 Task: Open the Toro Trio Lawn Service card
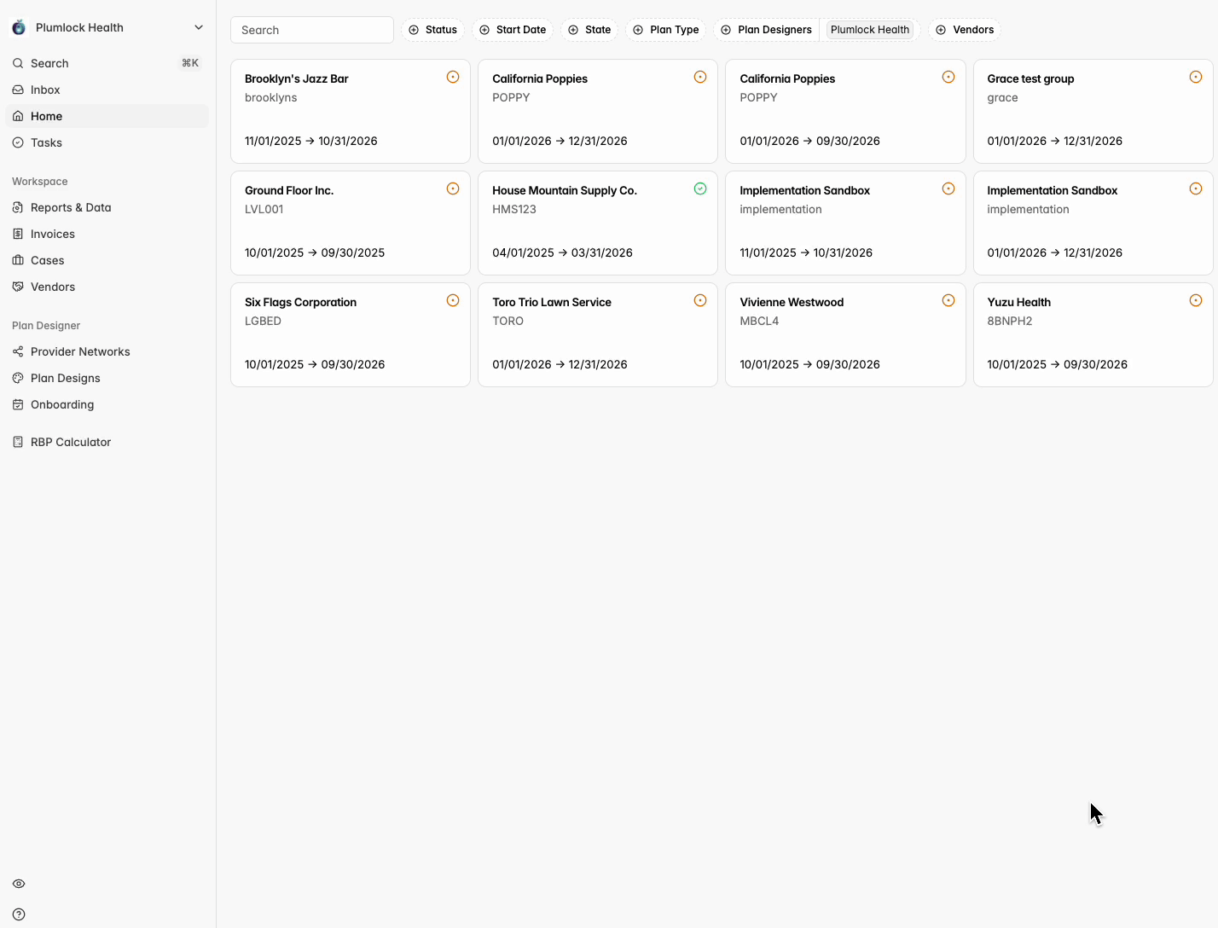[597, 334]
